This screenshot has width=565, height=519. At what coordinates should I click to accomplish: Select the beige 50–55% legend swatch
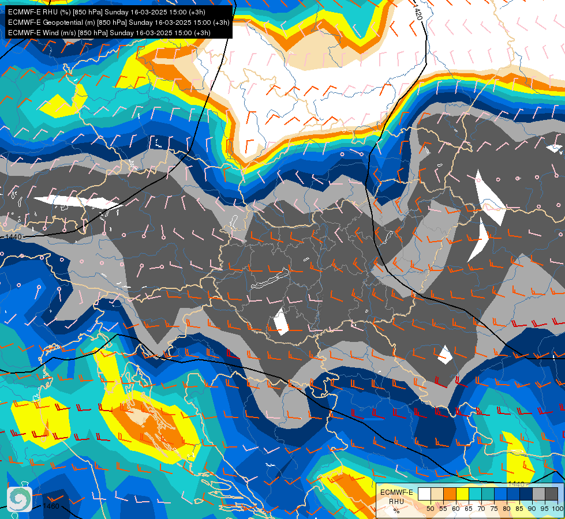(437, 494)
